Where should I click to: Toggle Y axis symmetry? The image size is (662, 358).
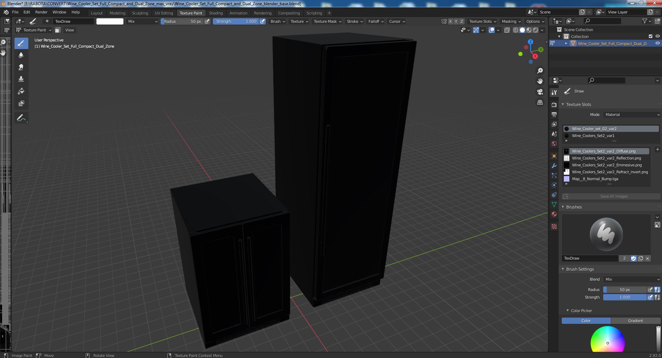(456, 21)
